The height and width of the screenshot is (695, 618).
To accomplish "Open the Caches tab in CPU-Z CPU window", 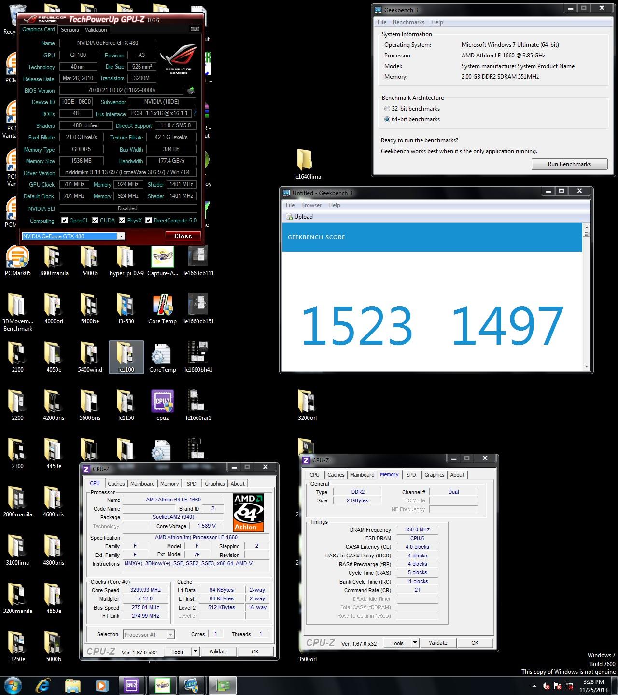I will coord(116,483).
